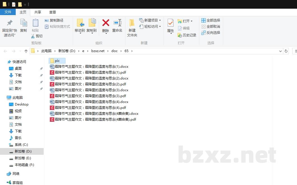Pin to Quick Access icon
The width and height of the screenshot is (297, 185).
click(x=10, y=23)
